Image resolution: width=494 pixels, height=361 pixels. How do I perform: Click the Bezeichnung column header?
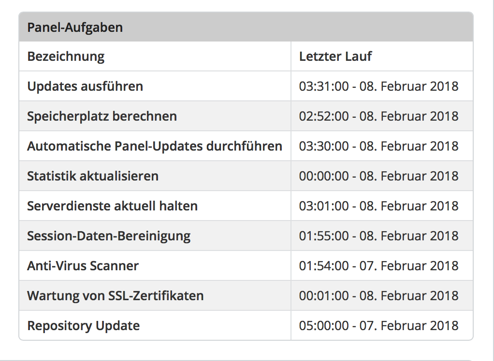(x=66, y=56)
